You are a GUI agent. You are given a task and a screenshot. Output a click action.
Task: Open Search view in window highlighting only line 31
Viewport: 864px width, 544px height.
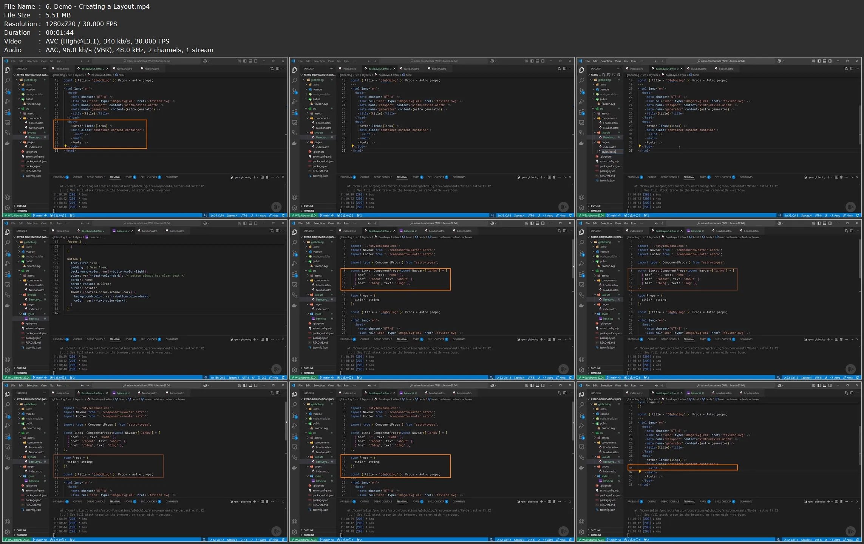[x=581, y=405]
